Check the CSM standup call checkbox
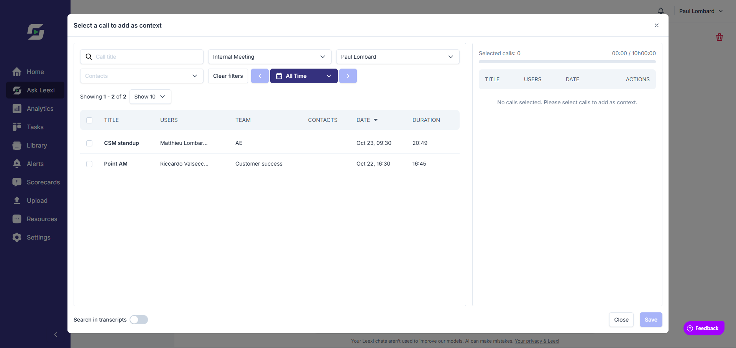 click(89, 143)
